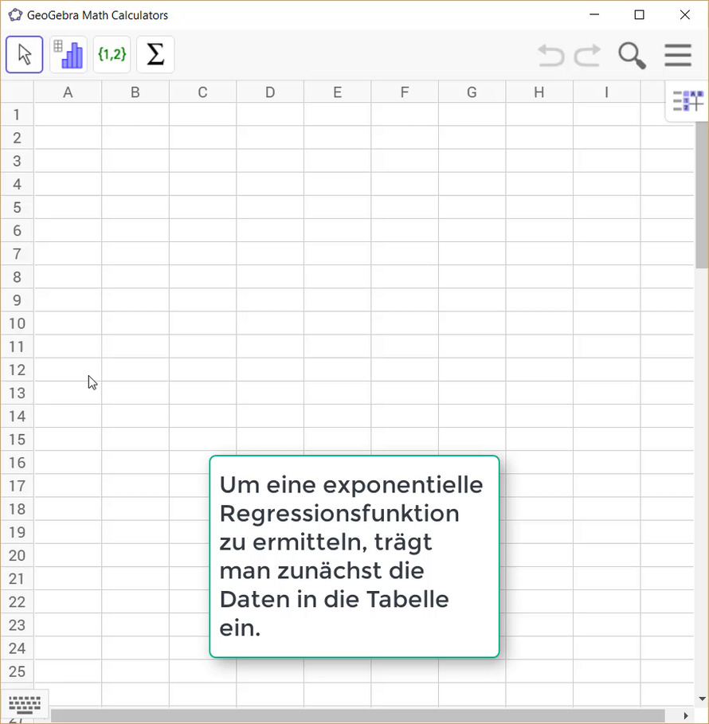Click cell A1 to enter data
The image size is (709, 724).
coord(68,115)
